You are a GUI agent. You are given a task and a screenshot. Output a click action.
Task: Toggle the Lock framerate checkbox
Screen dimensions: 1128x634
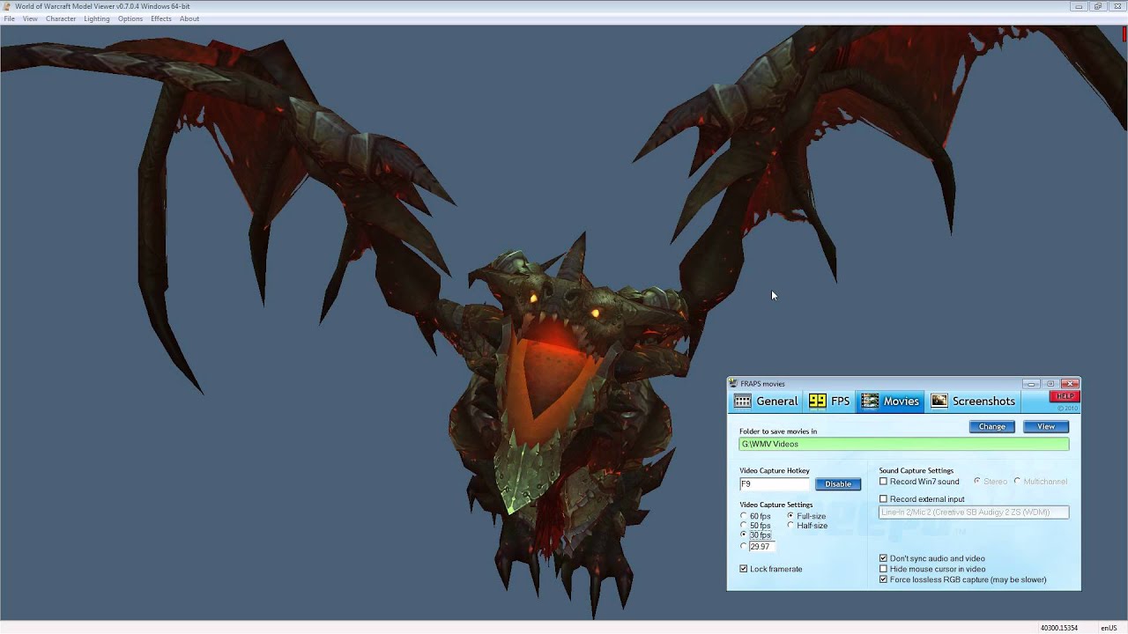point(744,569)
